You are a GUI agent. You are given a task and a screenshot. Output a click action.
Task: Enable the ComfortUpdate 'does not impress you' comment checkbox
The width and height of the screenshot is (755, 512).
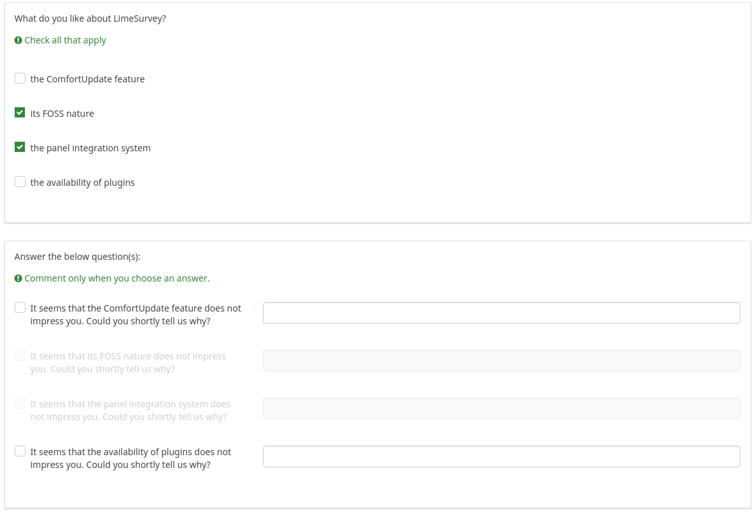click(20, 308)
